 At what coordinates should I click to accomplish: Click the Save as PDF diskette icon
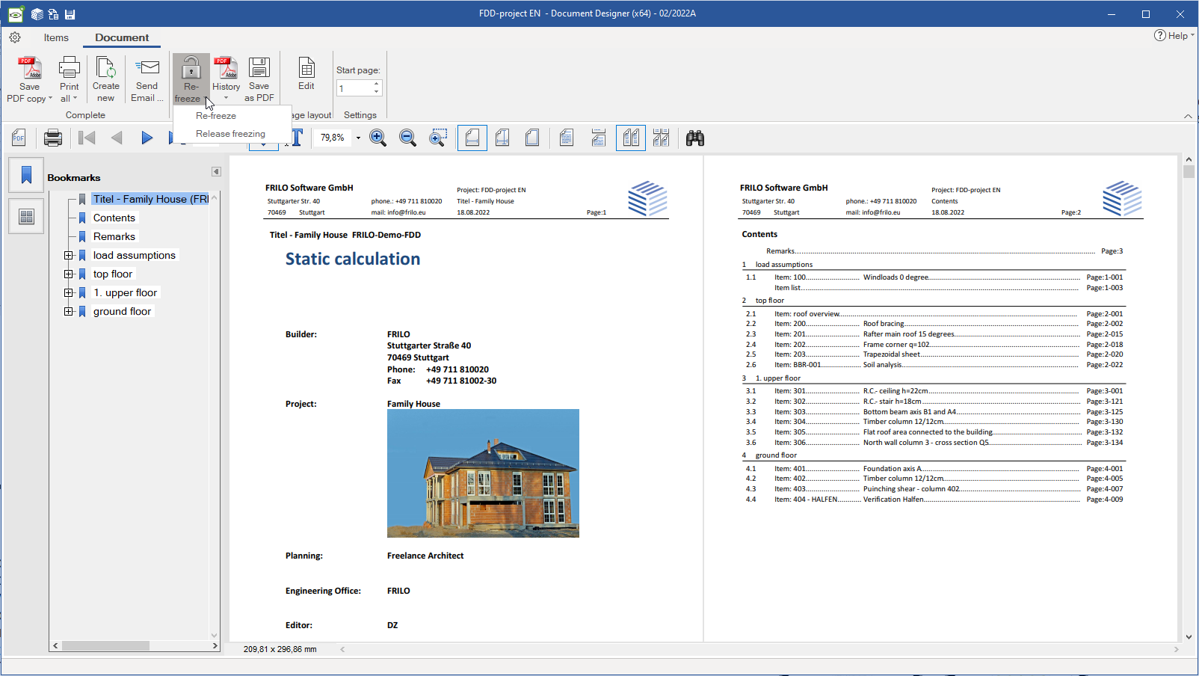[259, 68]
